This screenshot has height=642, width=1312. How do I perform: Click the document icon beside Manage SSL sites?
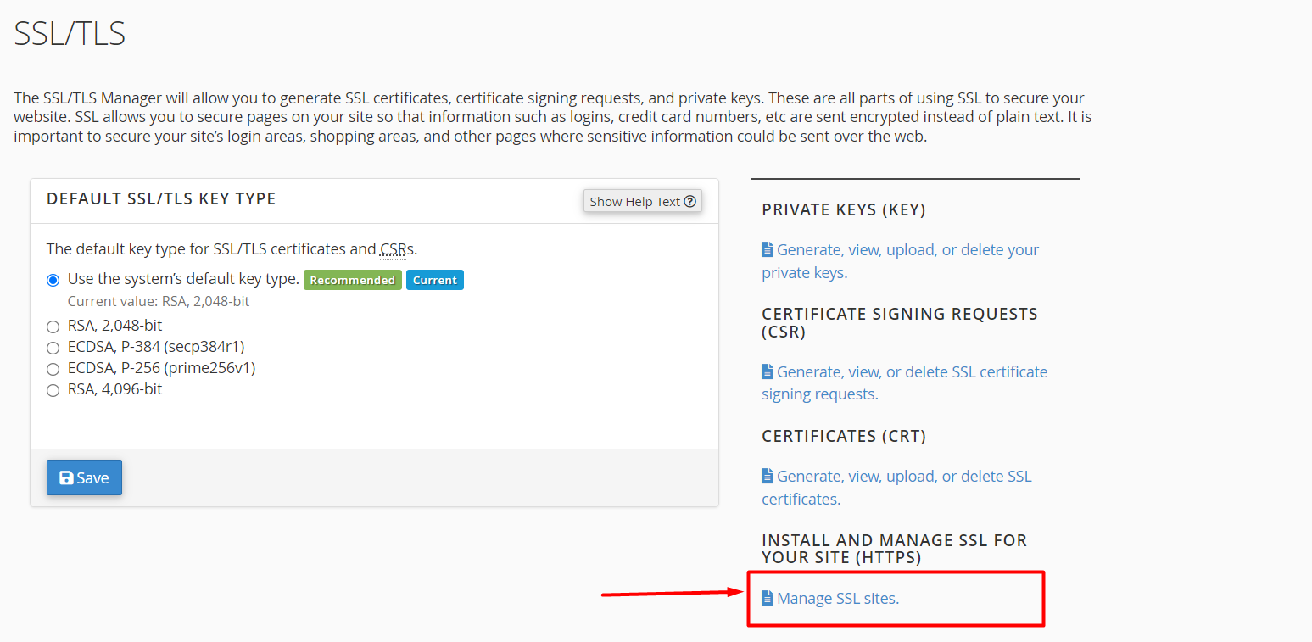[768, 598]
